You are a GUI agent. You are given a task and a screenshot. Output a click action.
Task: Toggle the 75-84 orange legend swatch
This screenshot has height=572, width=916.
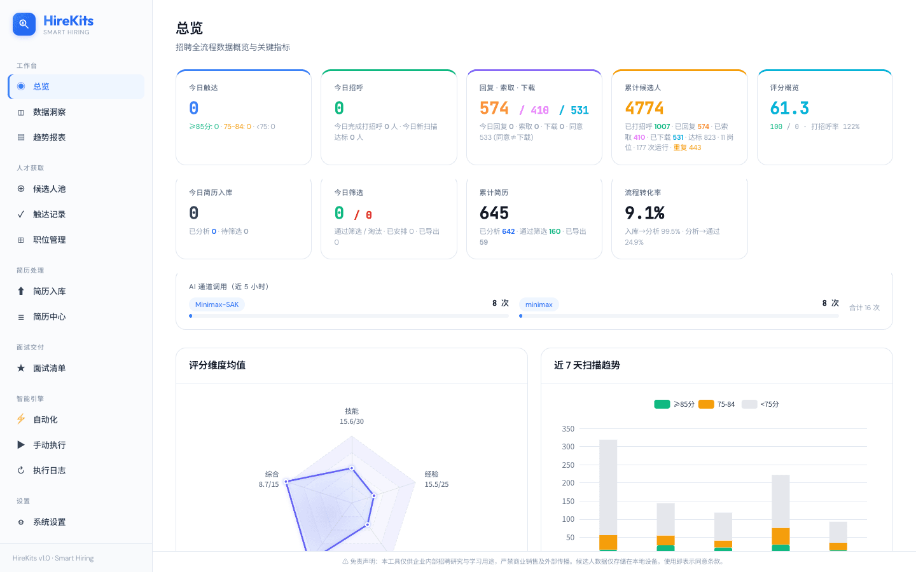click(x=706, y=404)
